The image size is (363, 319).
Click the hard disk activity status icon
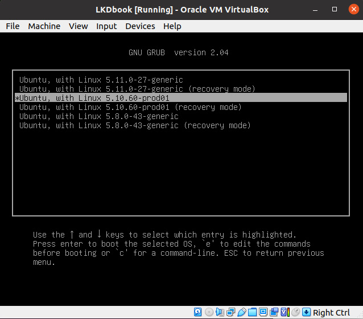[x=197, y=312]
